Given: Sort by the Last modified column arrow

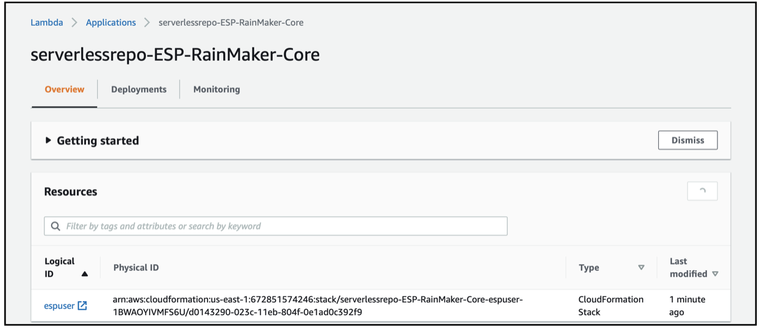Looking at the screenshot, I should point(715,274).
